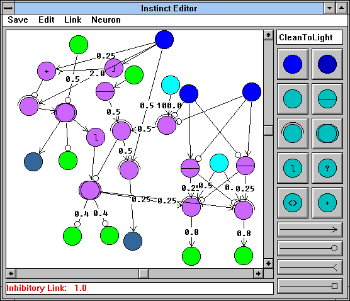Open the Edit menu
350x301 pixels.
[47, 20]
